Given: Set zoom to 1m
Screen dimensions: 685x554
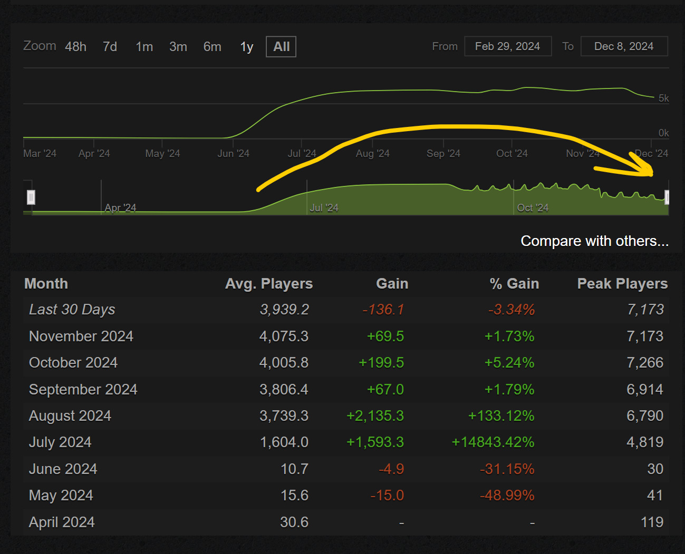Looking at the screenshot, I should point(144,47).
